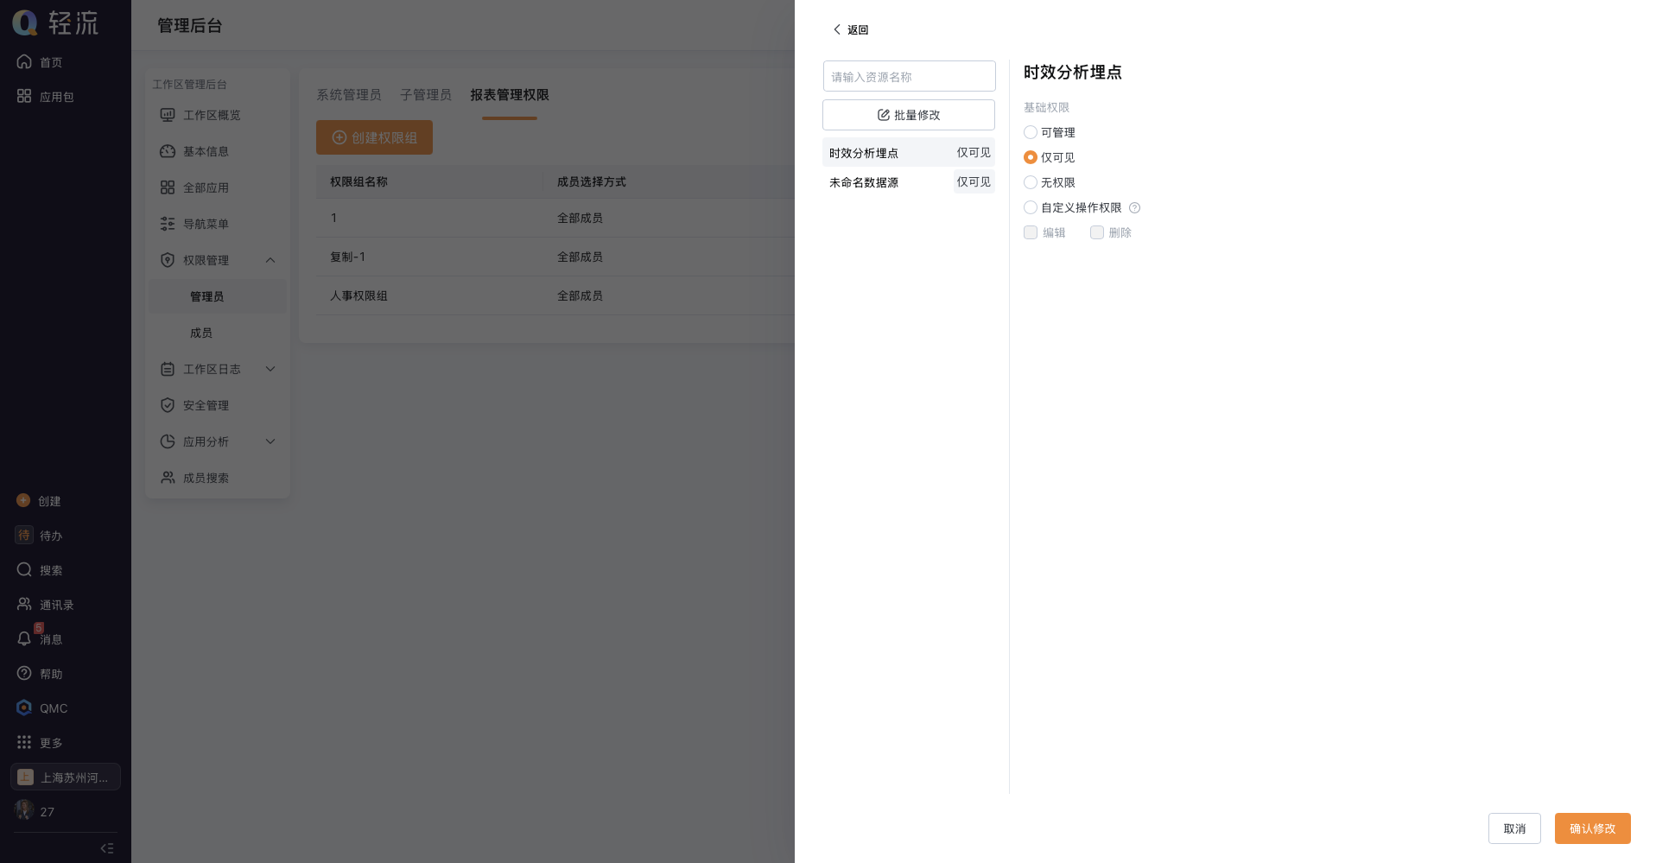Click the 创建 plus icon
The height and width of the screenshot is (863, 1656).
click(x=23, y=500)
